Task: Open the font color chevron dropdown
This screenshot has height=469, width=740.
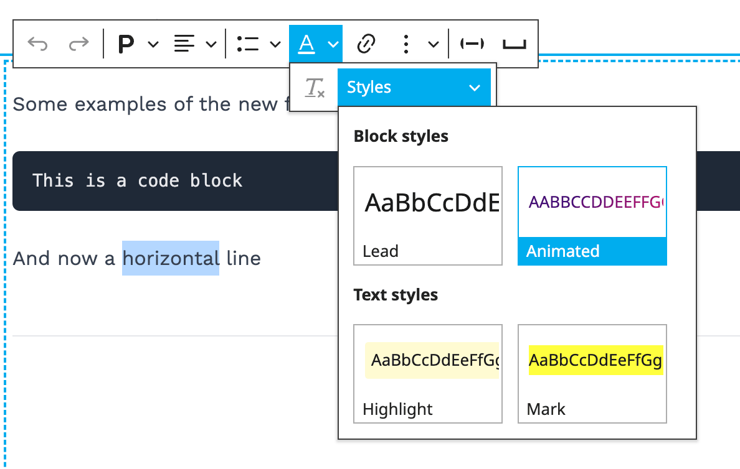Action: (x=332, y=44)
